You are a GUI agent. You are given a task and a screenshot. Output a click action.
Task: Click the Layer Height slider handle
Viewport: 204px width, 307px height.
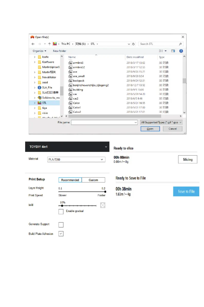tap(105, 192)
